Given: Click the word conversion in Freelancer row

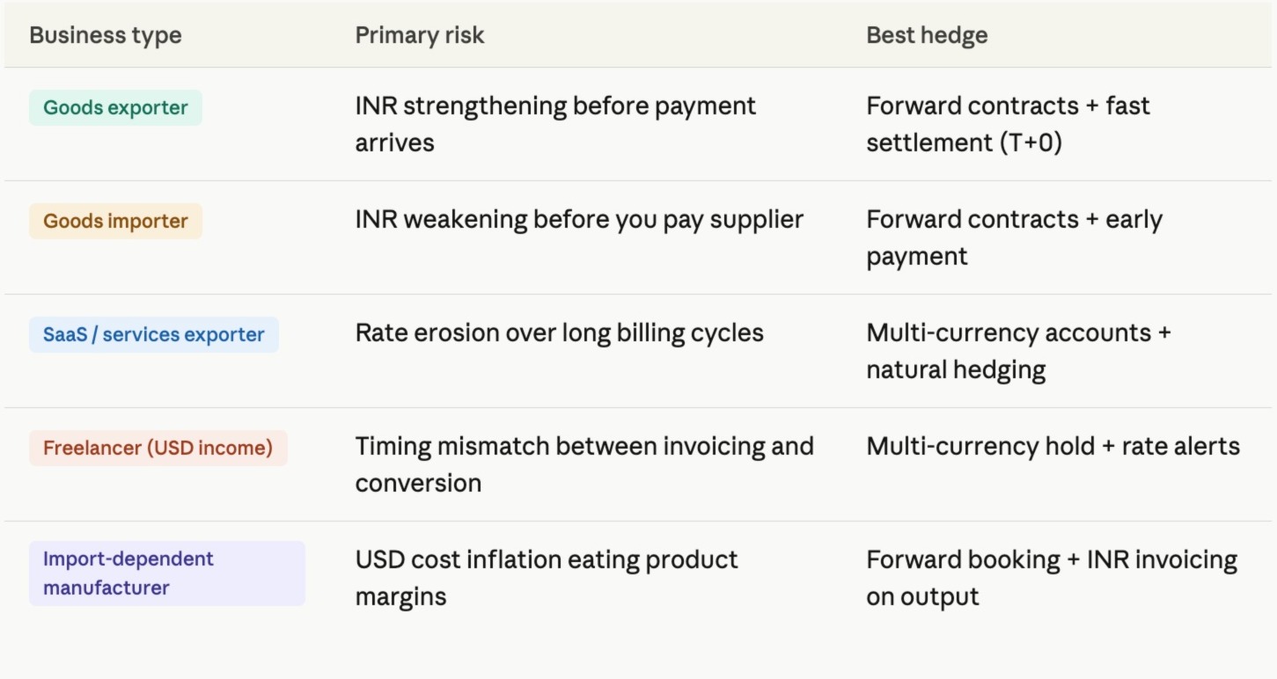Looking at the screenshot, I should [418, 483].
